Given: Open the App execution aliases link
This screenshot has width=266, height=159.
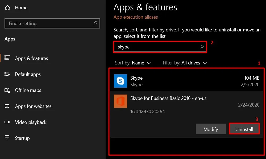Looking at the screenshot, I should 136,17.
